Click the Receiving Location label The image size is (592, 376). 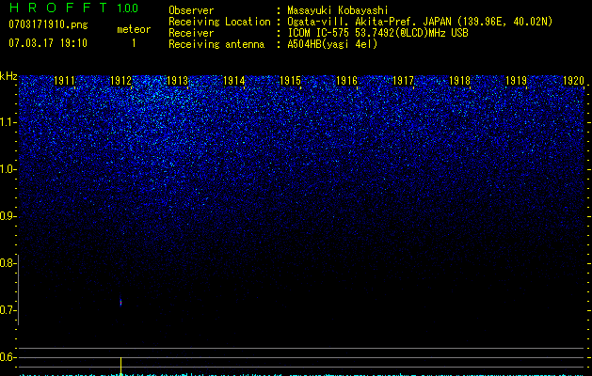[219, 22]
